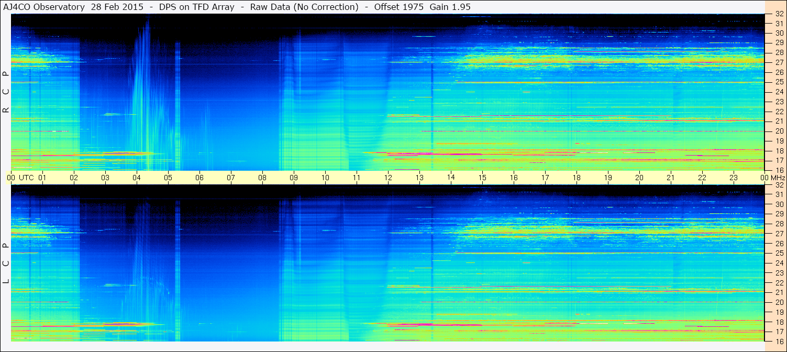Select the 12 hour marker on time axis
The image size is (787, 352).
click(388, 178)
